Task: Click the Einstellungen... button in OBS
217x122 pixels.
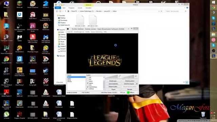Action: point(113,81)
